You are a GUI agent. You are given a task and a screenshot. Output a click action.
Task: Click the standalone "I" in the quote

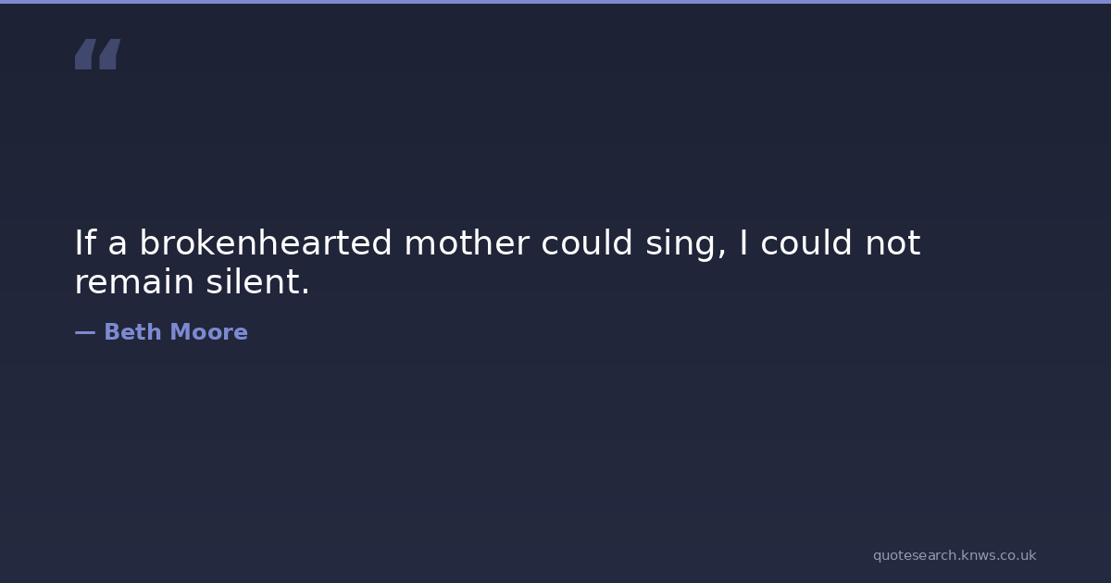744,243
